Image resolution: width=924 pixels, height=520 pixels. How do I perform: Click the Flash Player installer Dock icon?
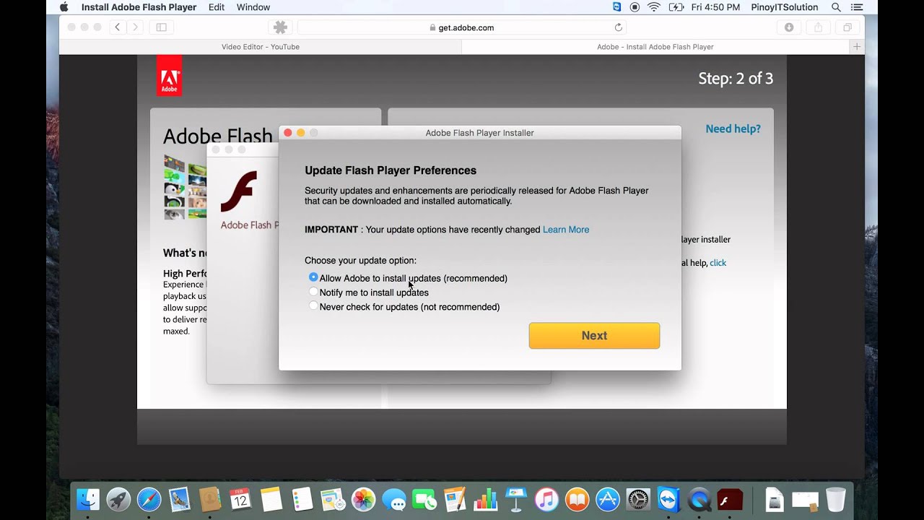click(730, 499)
